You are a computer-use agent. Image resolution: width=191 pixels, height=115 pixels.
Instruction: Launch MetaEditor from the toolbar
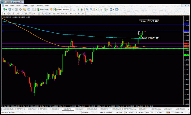tap(51, 9)
